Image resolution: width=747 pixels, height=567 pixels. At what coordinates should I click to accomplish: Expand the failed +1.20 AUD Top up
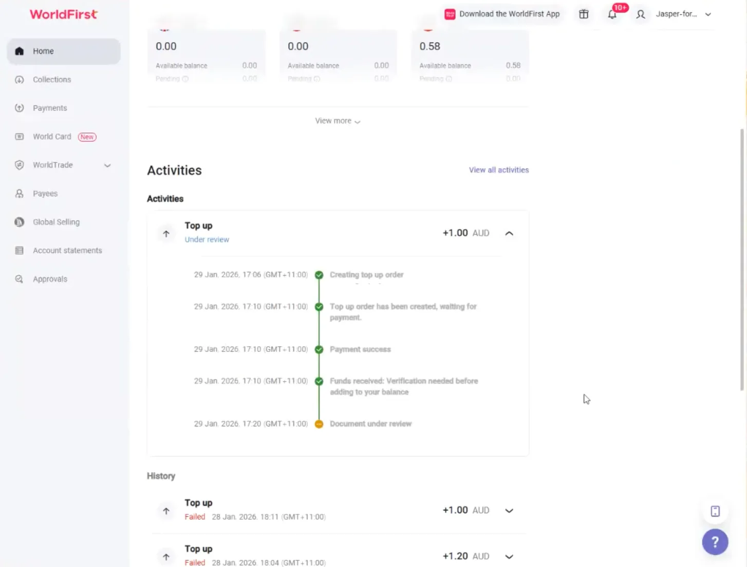(509, 556)
